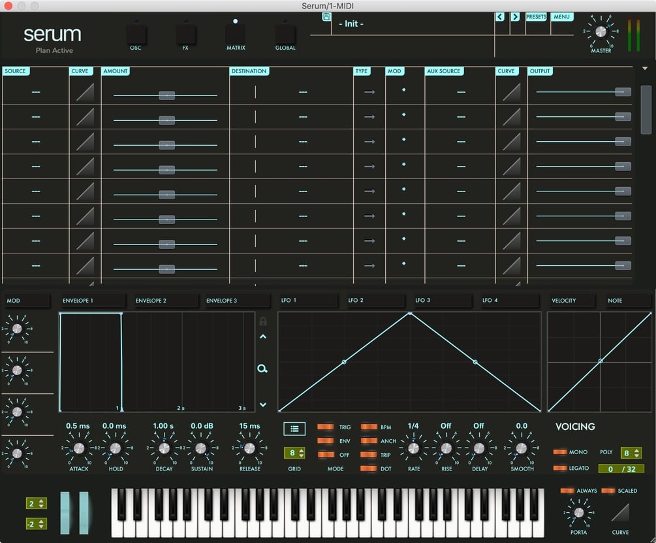Toggle portamento ALWAYS switch

click(567, 490)
